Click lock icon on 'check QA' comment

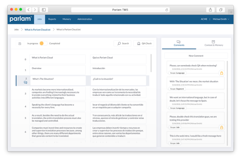[222, 73]
